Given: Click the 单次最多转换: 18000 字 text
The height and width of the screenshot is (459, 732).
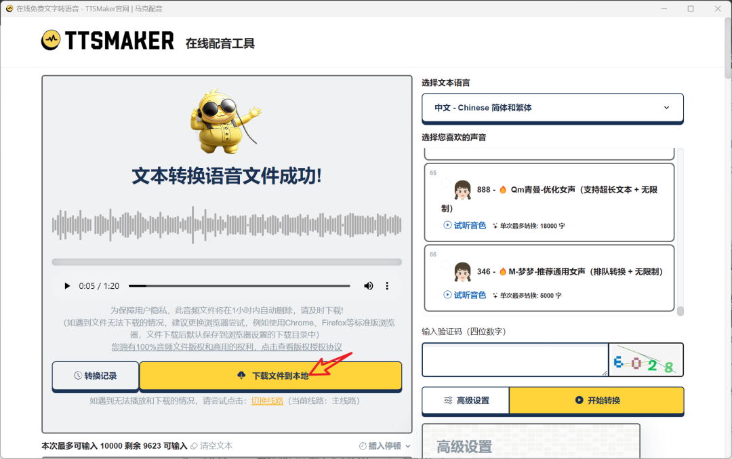Looking at the screenshot, I should (x=532, y=226).
